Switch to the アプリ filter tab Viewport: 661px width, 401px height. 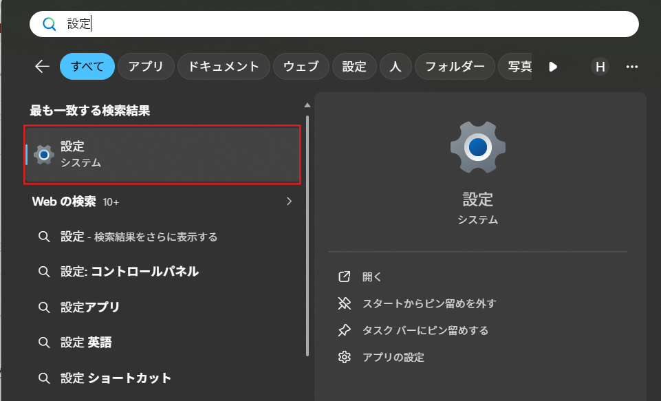tap(146, 66)
